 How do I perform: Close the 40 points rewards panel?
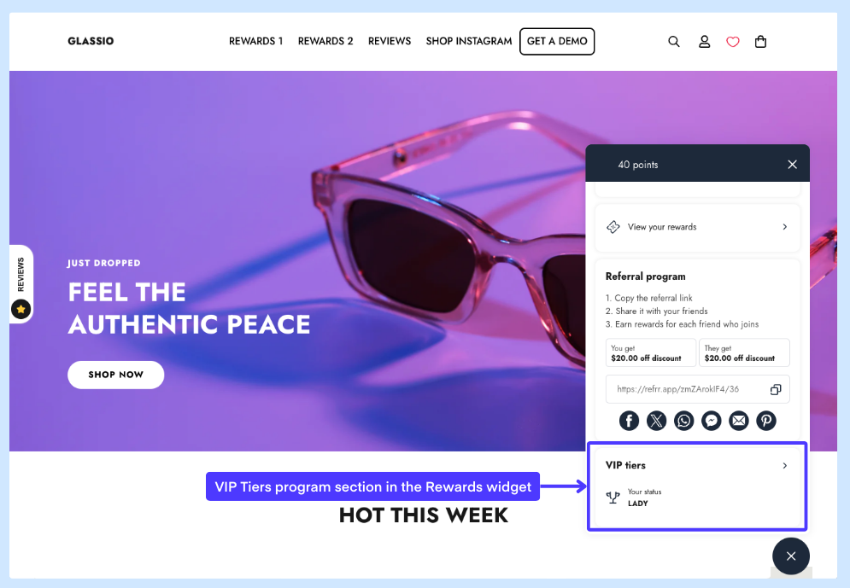(792, 165)
